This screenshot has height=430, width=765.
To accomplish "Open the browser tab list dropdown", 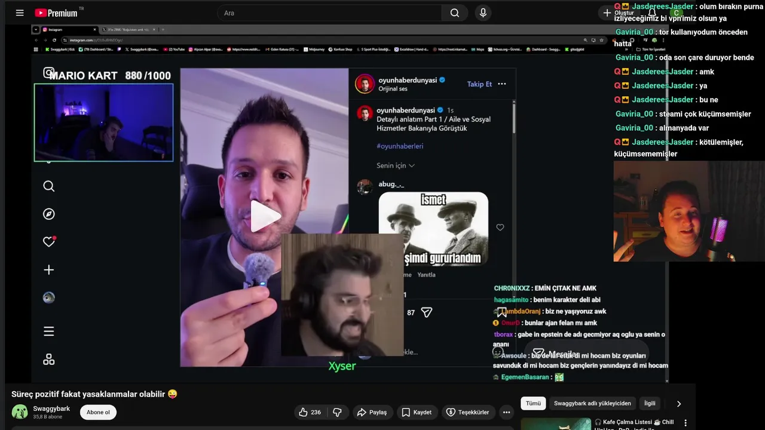I will [x=36, y=29].
